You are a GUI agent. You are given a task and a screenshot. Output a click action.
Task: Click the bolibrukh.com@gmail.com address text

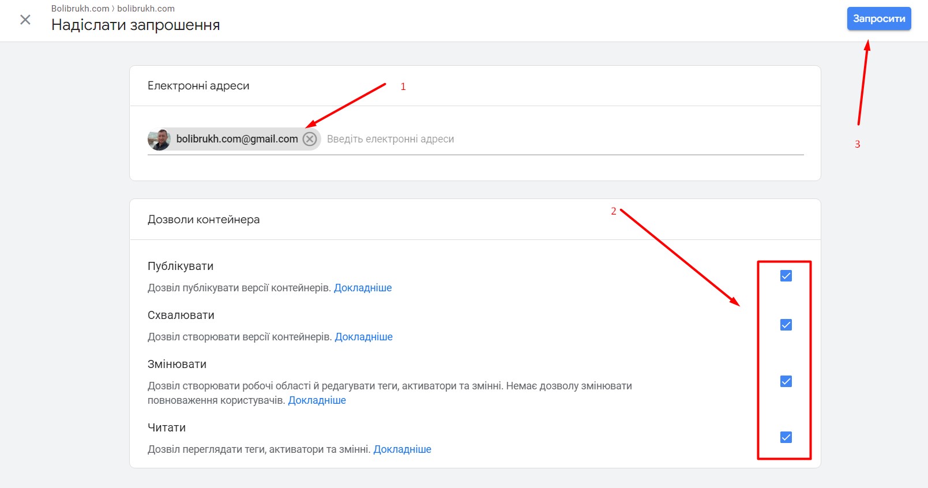237,139
